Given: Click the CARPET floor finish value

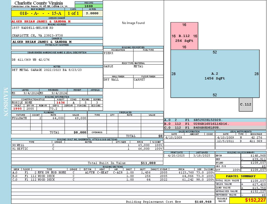Looking at the screenshot, I should pos(139,80).
